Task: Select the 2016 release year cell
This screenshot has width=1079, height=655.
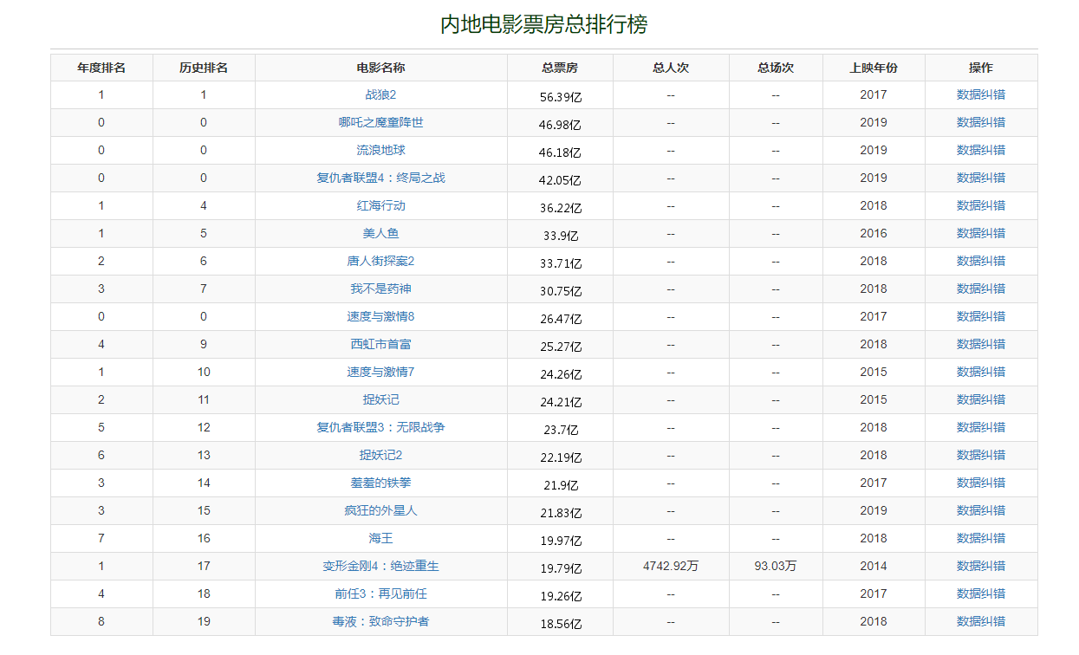Action: (874, 234)
